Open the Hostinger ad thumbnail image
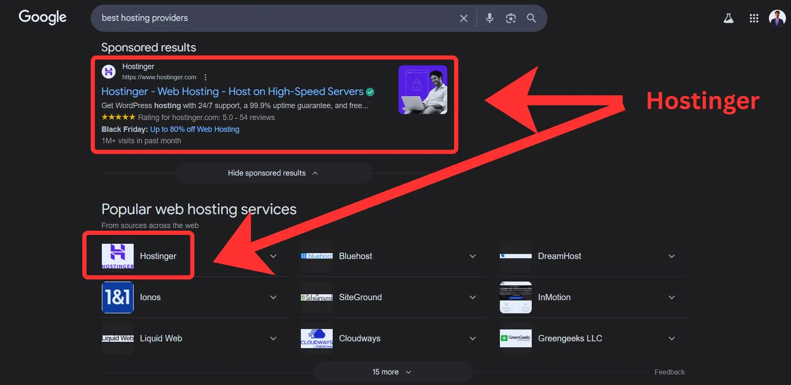791x385 pixels. click(423, 89)
